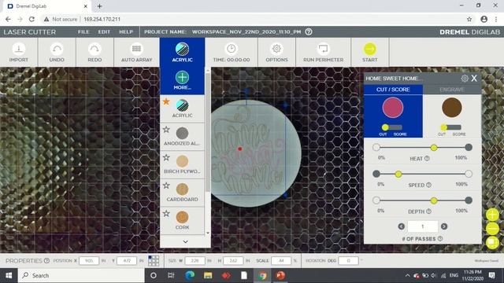This screenshot has height=283, width=504.
Task: Favorite the Cardboard star
Action: [166, 186]
